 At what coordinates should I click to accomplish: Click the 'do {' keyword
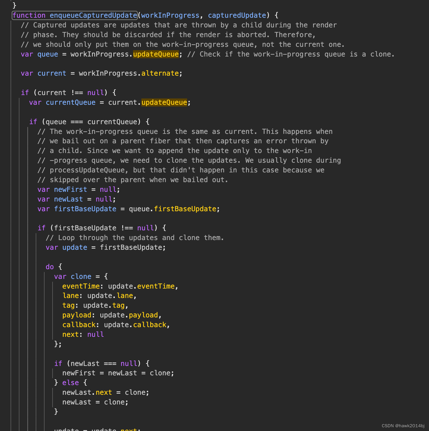click(x=54, y=267)
